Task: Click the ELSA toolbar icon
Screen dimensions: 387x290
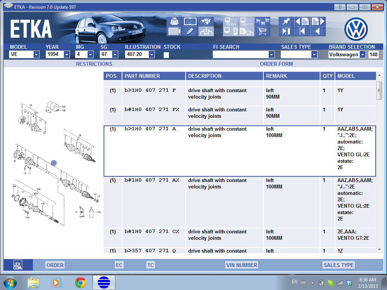Action: tap(231, 22)
